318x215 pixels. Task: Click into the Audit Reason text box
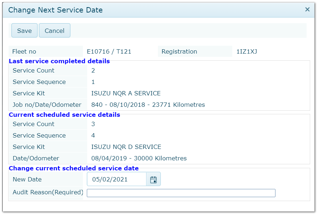pyautogui.click(x=181, y=193)
